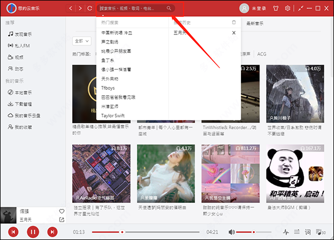Image resolution: width=334 pixels, height=240 pixels.
Task: Open 下载管理 in the sidebar
Action: coord(20,104)
